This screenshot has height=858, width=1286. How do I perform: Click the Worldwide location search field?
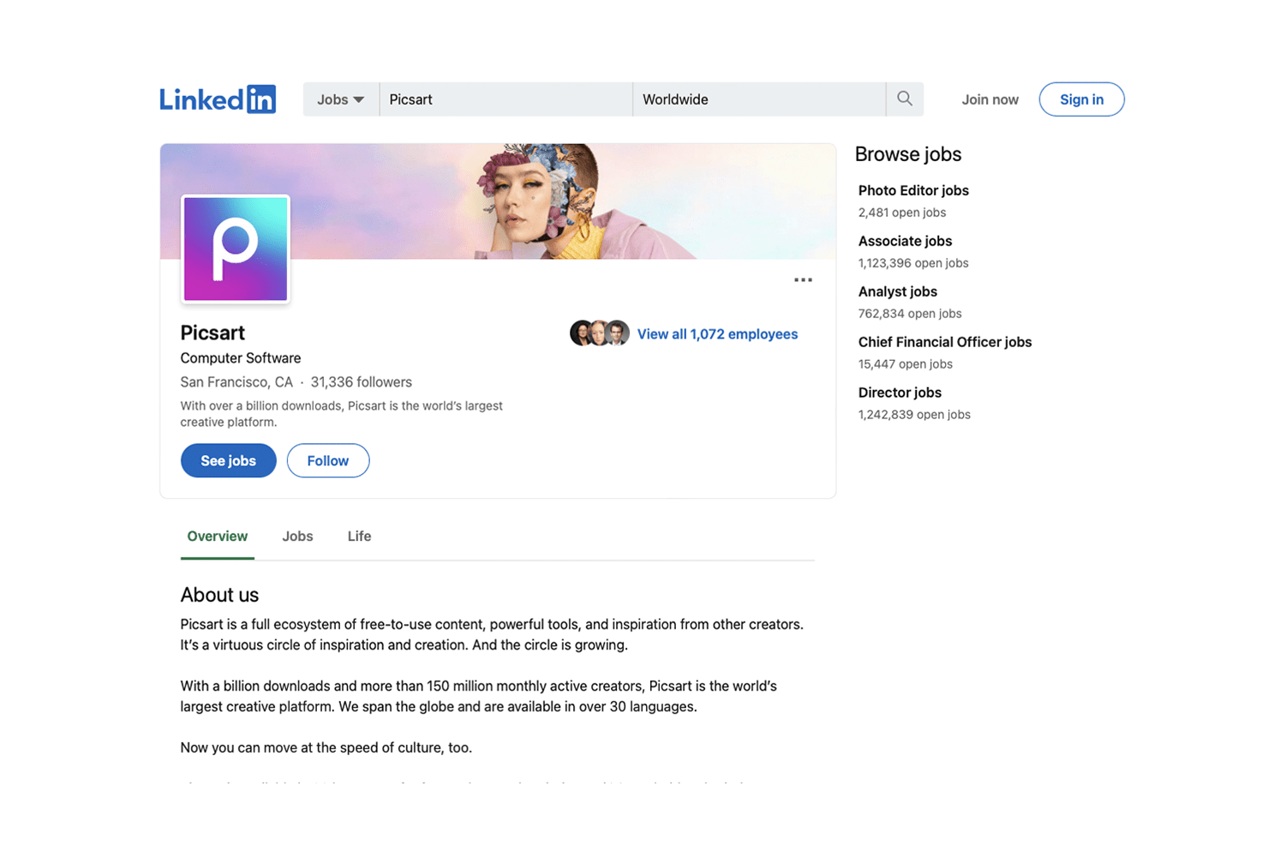click(759, 99)
